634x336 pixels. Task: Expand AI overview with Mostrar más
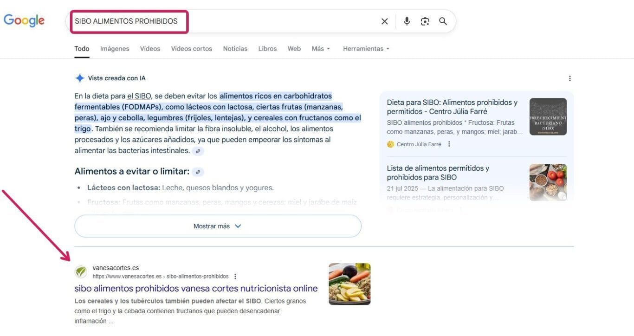tap(218, 226)
